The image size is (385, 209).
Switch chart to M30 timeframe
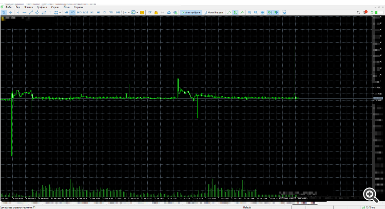(85, 12)
